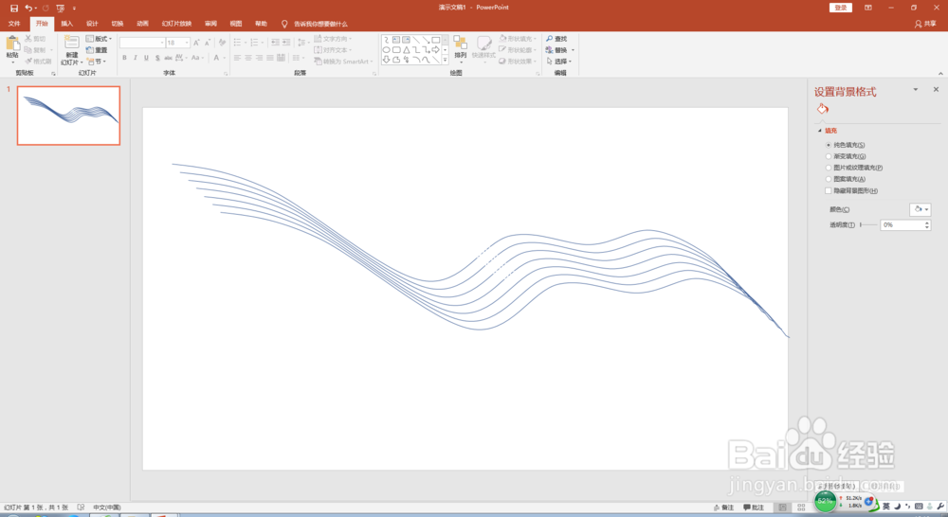This screenshot has height=517, width=948.
Task: Toggle Underline formatting
Action: click(146, 58)
